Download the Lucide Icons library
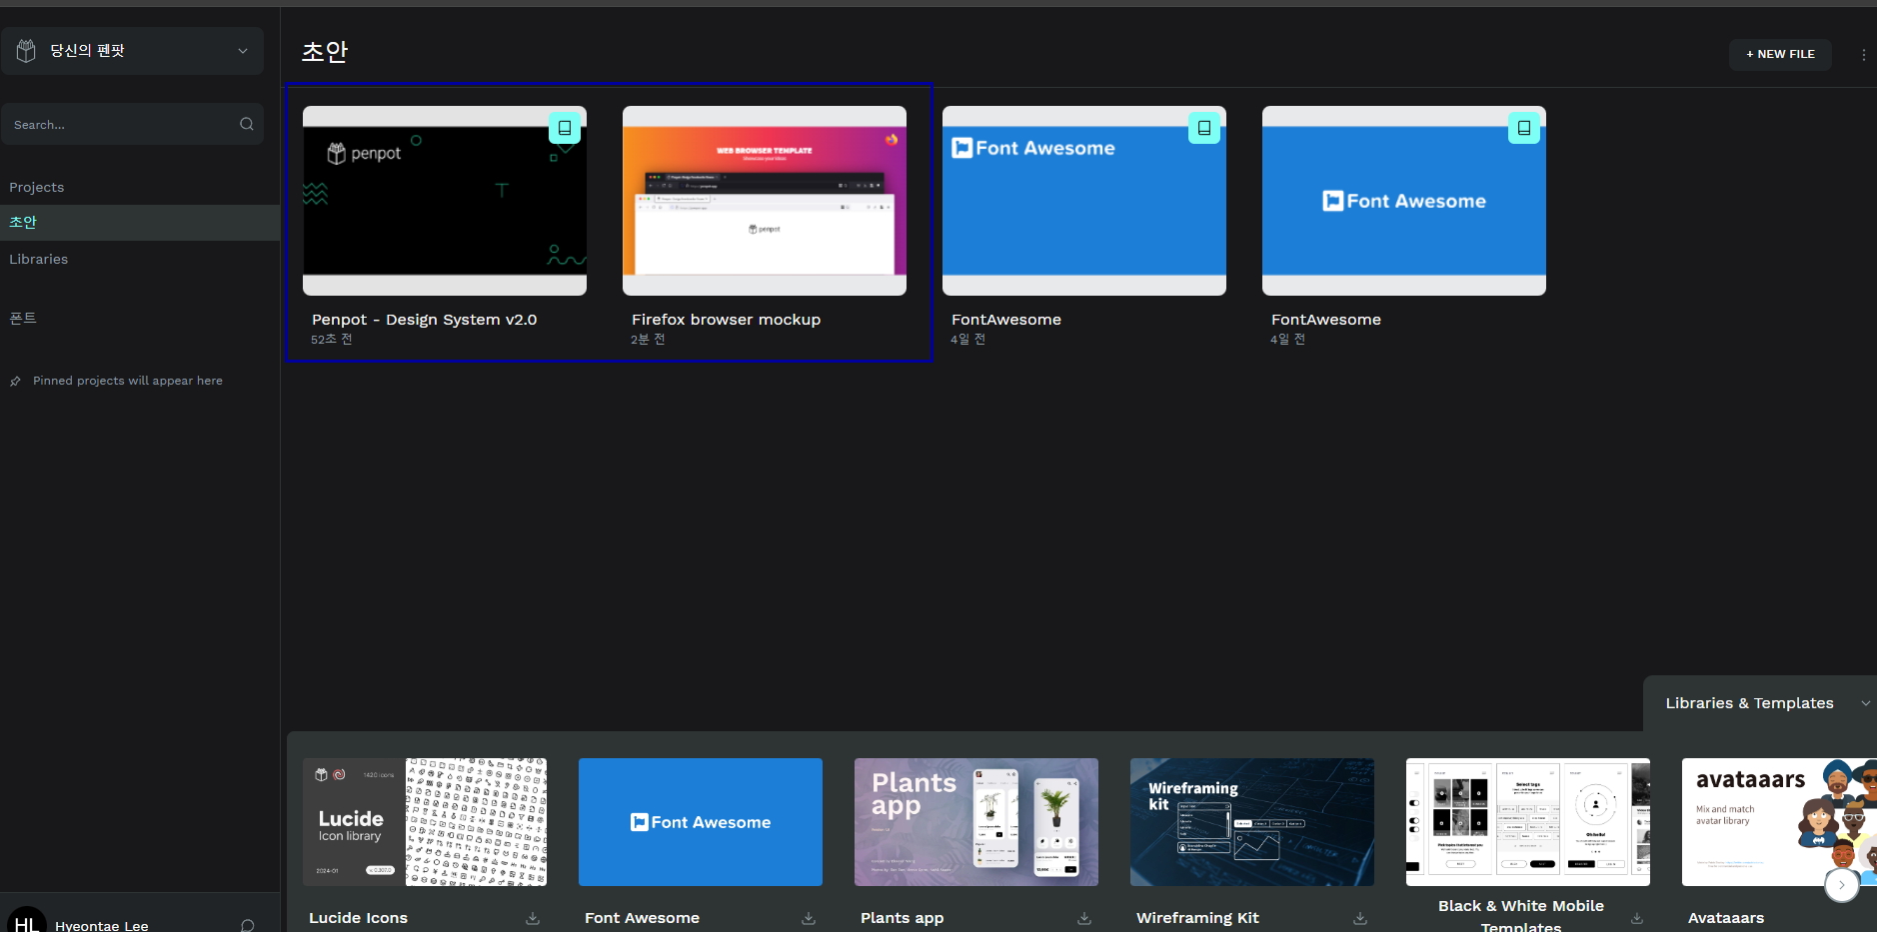This screenshot has width=1877, height=932. 533,918
